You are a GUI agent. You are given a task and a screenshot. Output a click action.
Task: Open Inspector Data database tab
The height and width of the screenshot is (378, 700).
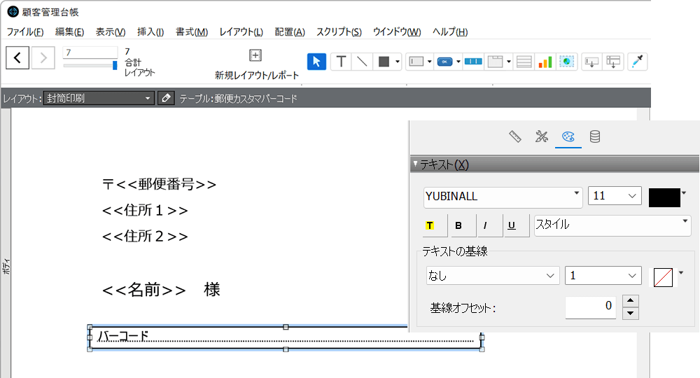(x=594, y=136)
